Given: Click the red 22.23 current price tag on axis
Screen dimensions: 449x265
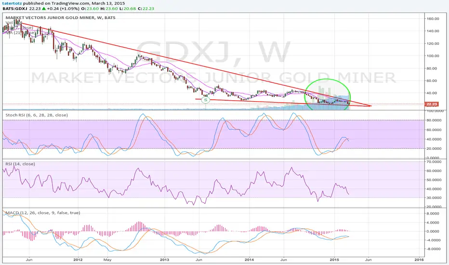Looking at the screenshot, I should click(x=431, y=104).
